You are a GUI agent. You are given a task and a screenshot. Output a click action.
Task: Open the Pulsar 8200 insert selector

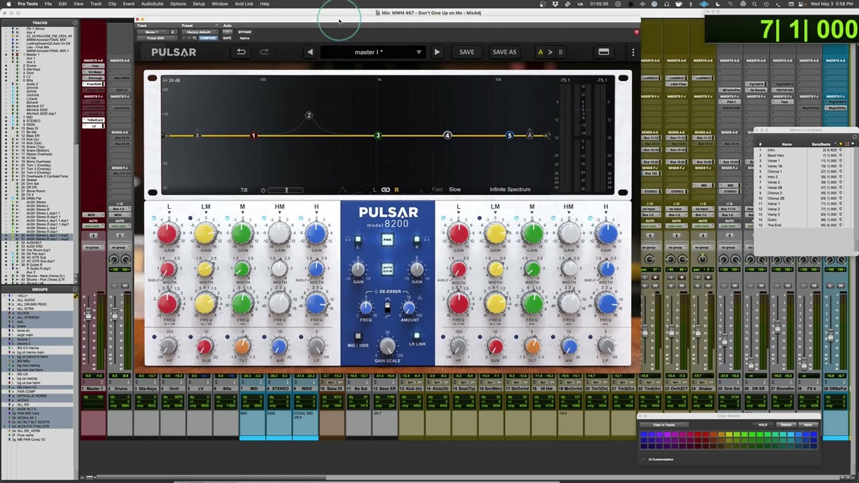pos(156,38)
